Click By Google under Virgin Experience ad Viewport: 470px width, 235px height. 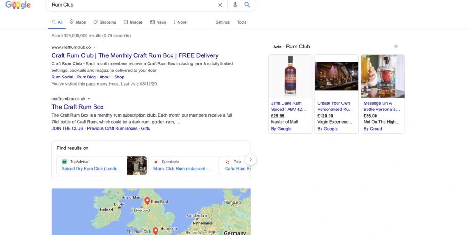pos(327,129)
